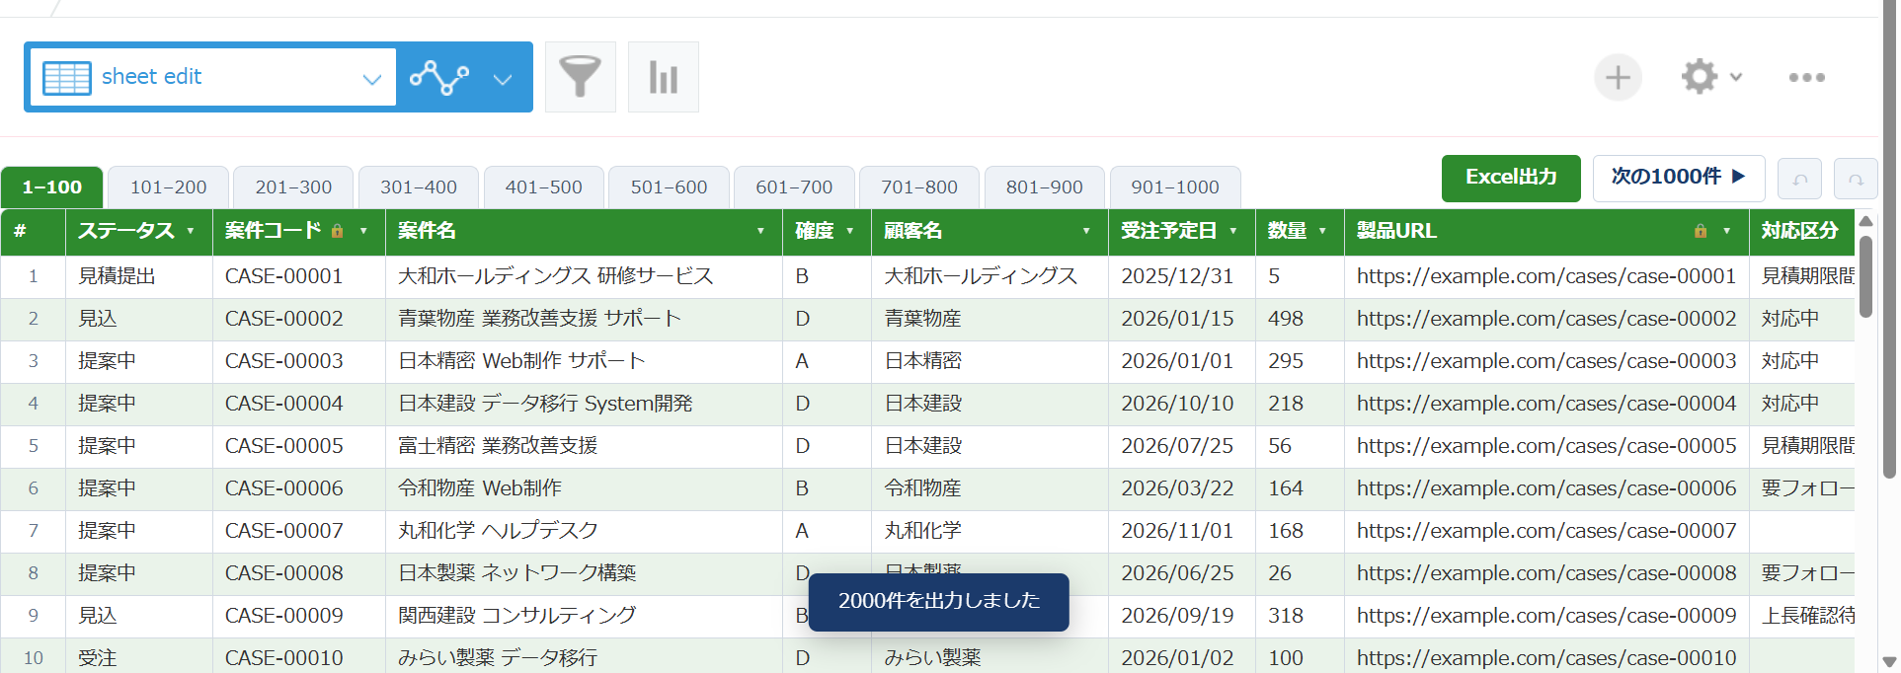The image size is (1901, 673).
Task: Click the sheet edit grid view icon
Action: tap(67, 77)
